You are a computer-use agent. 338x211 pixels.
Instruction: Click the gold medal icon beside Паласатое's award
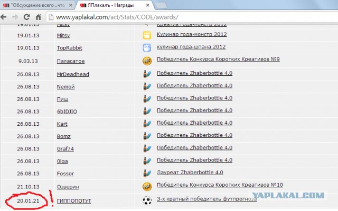(x=147, y=61)
